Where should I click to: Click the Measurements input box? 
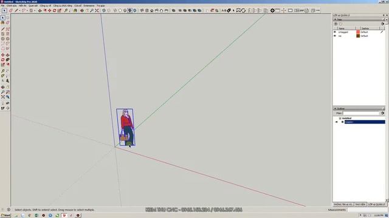(368, 210)
